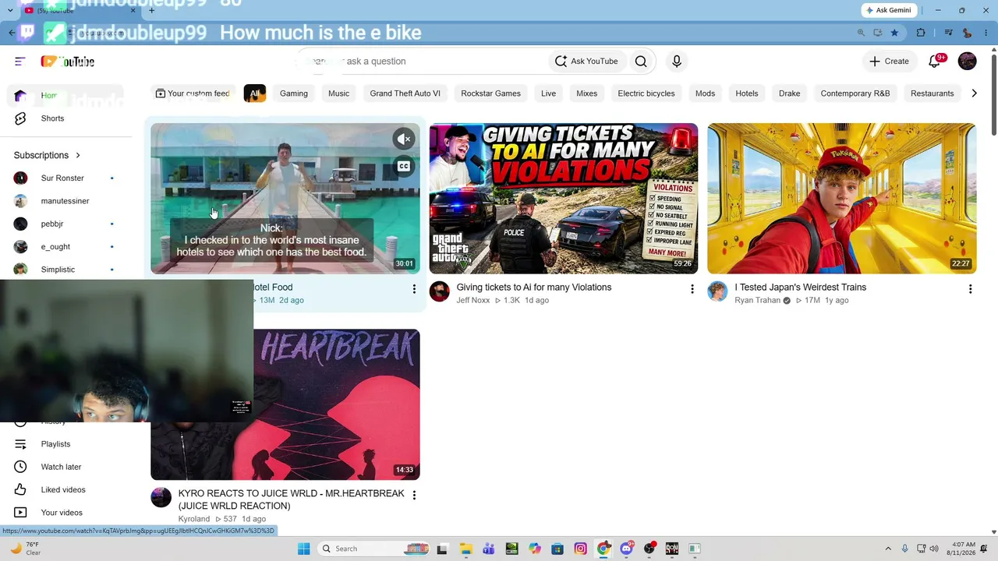
Task: Click the Ask YouTube button
Action: [586, 62]
